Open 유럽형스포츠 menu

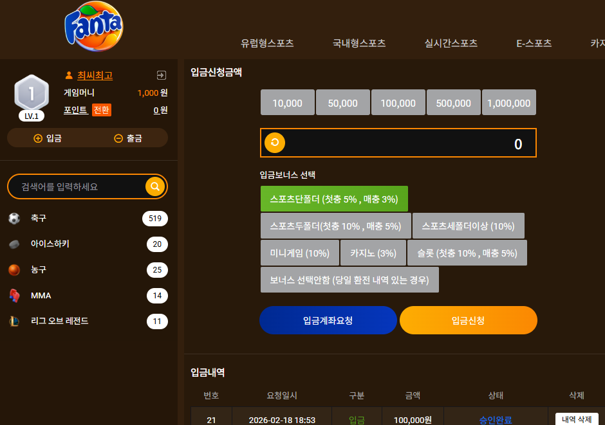[x=267, y=43]
